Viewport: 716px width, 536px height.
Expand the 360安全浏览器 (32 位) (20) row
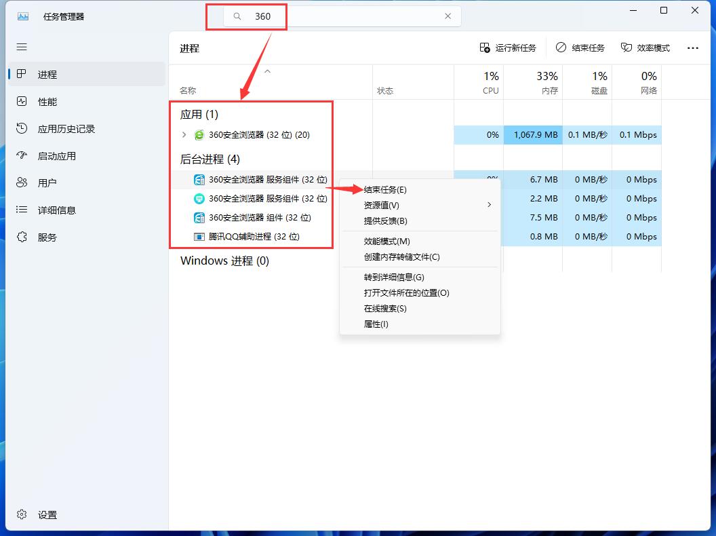click(x=184, y=135)
